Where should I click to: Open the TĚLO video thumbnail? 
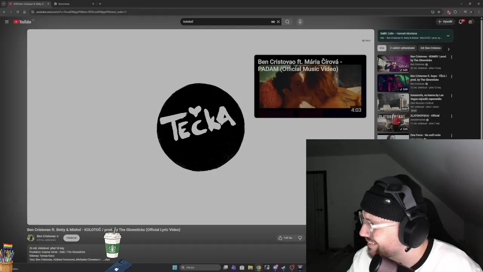[393, 83]
